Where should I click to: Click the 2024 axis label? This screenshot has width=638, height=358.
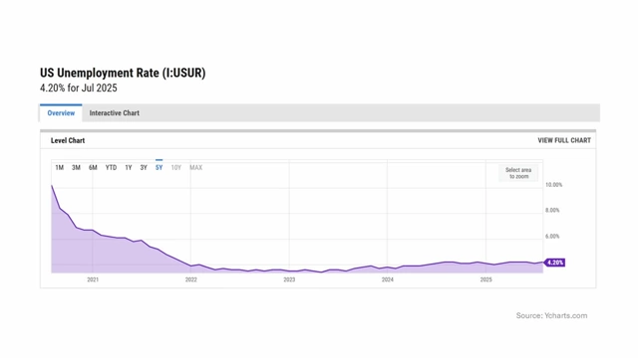388,279
